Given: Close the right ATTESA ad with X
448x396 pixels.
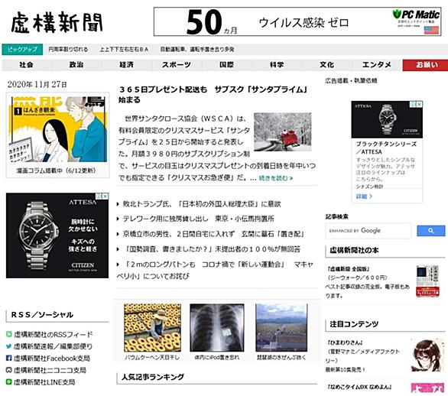Looking at the screenshot, I should click(419, 105).
